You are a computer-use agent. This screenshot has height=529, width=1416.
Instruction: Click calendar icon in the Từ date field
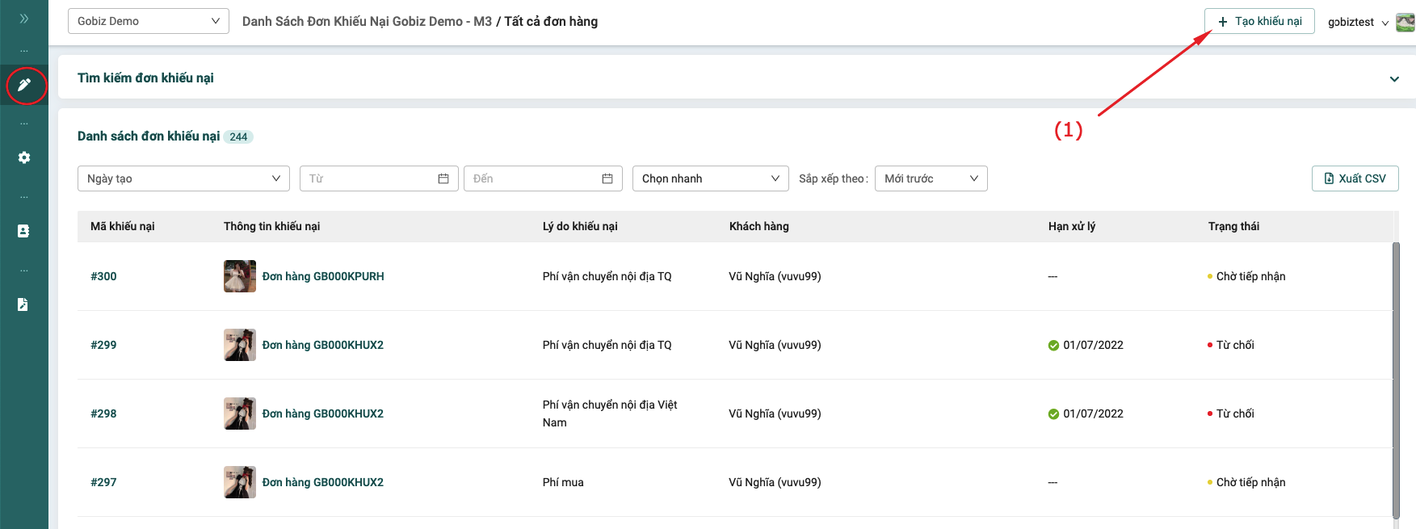[443, 178]
